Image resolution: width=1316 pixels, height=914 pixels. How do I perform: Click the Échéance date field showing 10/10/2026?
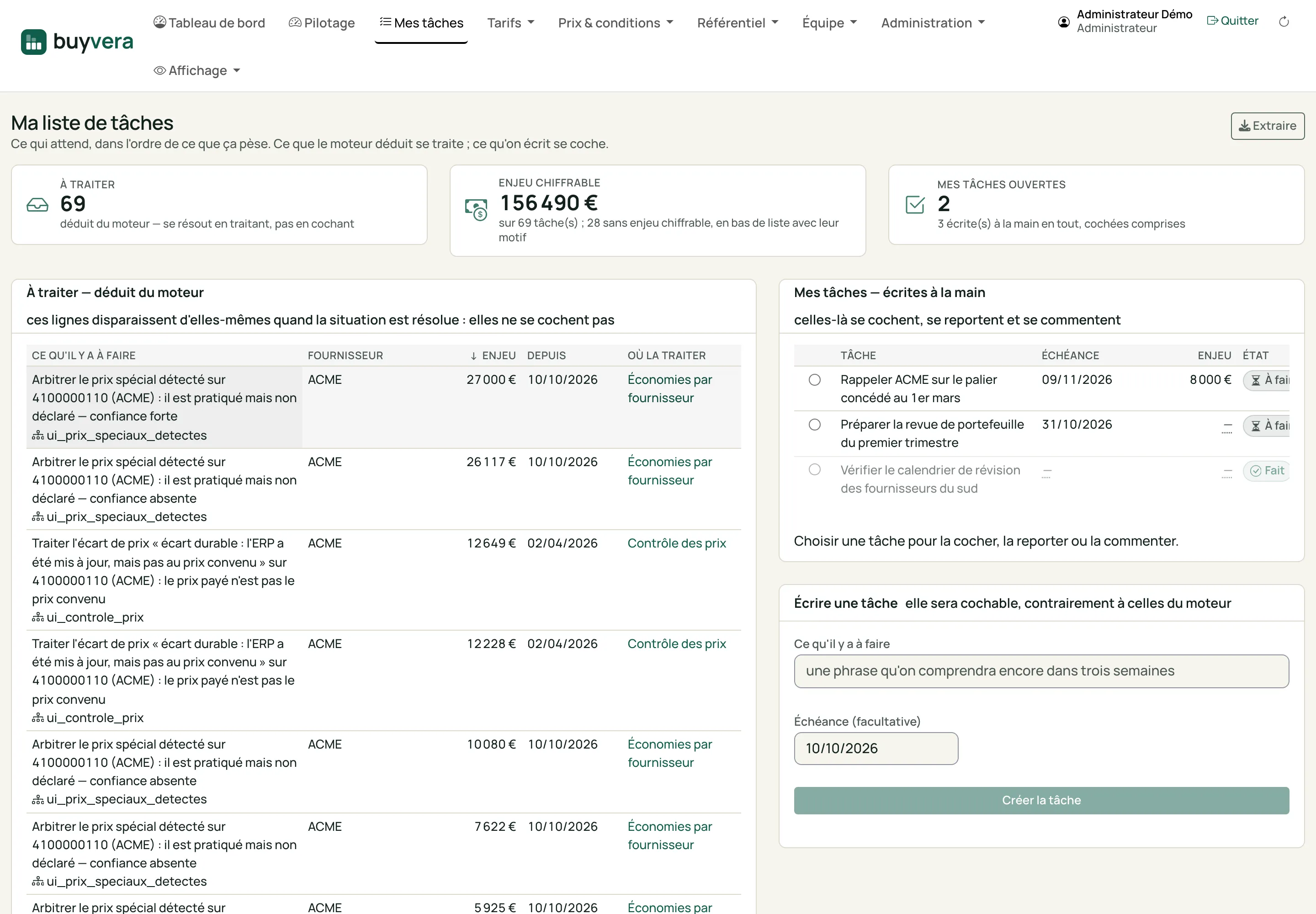(x=876, y=749)
